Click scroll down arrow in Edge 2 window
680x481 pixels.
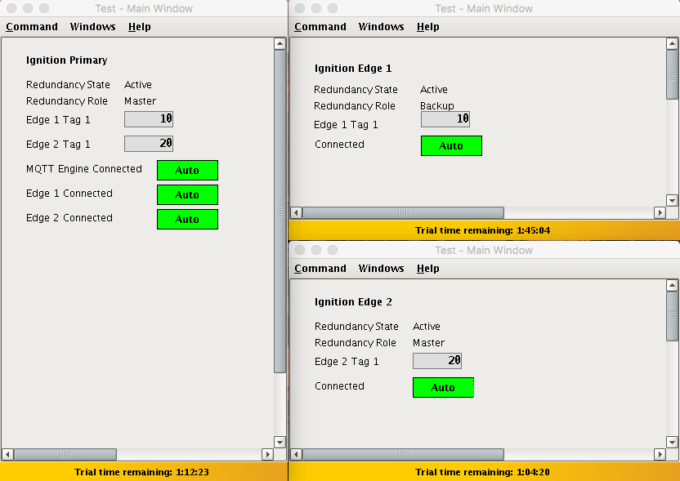pyautogui.click(x=672, y=443)
